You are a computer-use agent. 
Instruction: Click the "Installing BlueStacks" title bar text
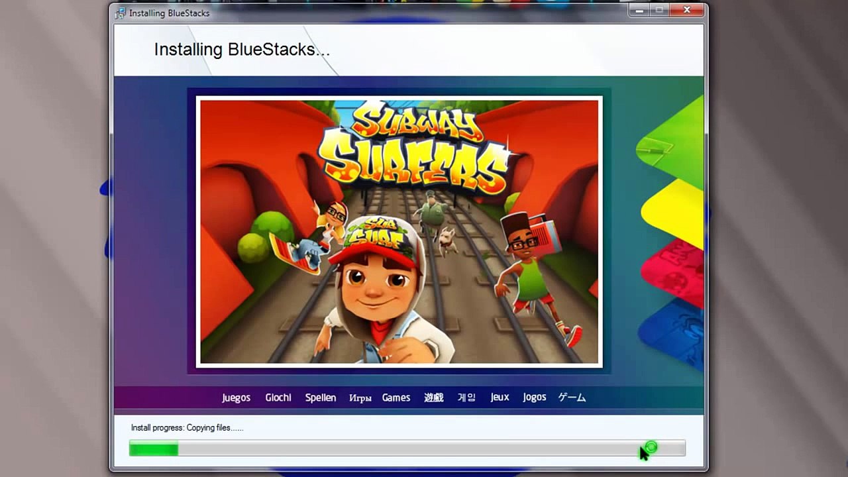tap(169, 13)
